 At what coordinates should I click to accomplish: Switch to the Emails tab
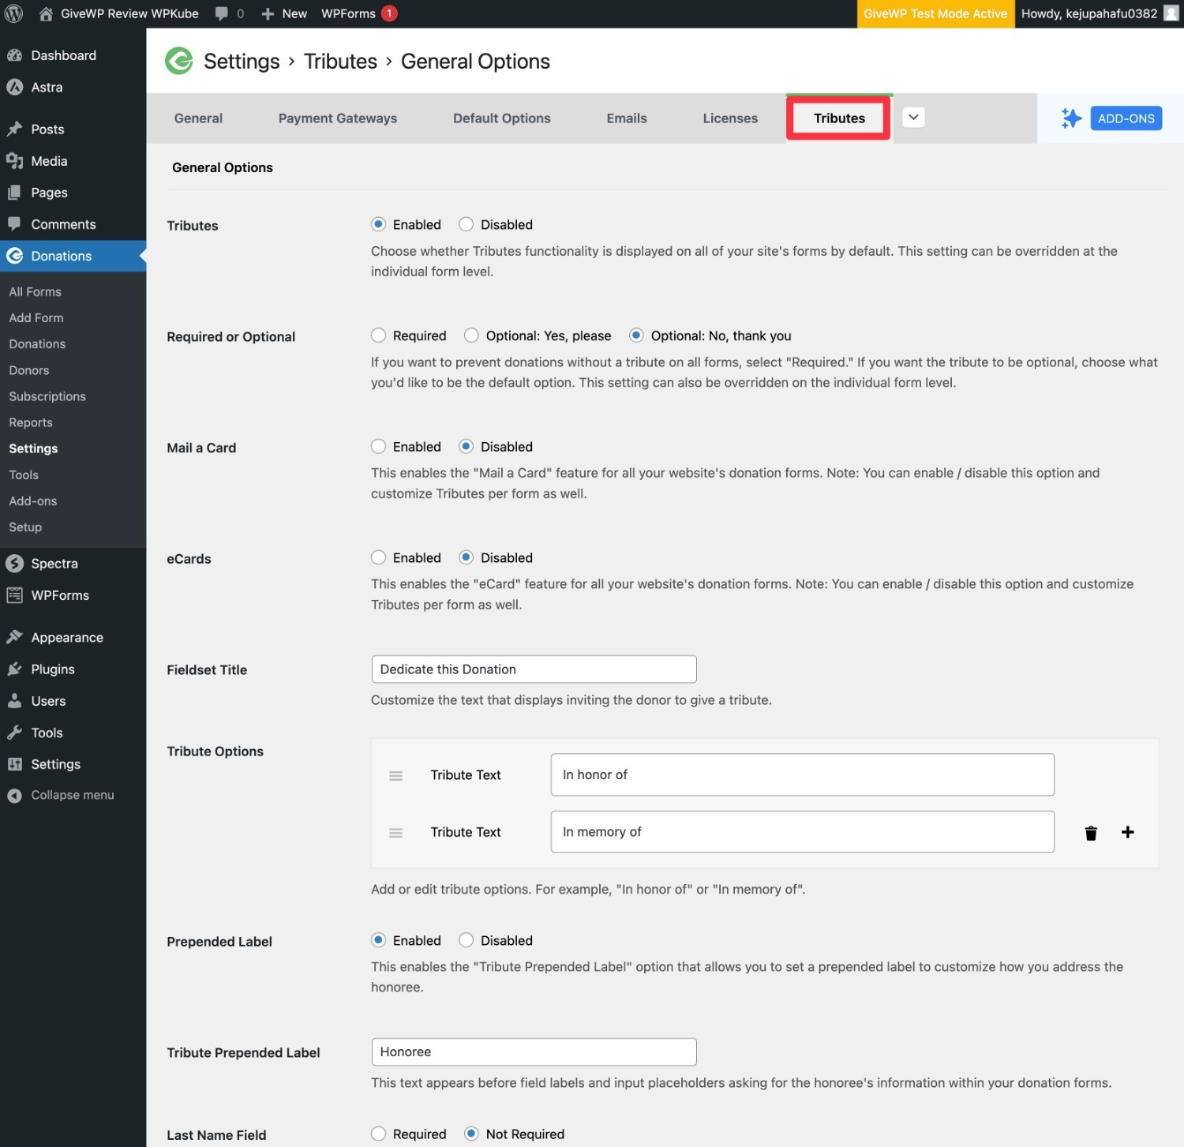627,118
